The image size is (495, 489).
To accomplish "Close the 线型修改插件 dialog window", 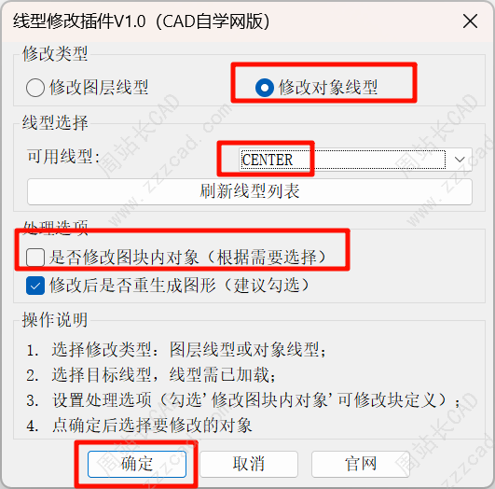I will (470, 21).
